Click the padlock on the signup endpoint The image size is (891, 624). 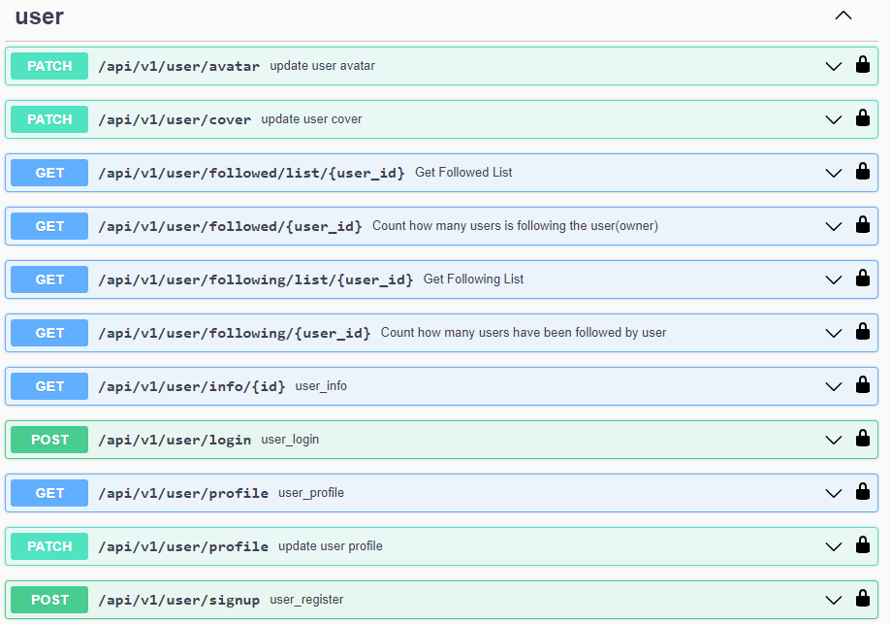pos(862,600)
